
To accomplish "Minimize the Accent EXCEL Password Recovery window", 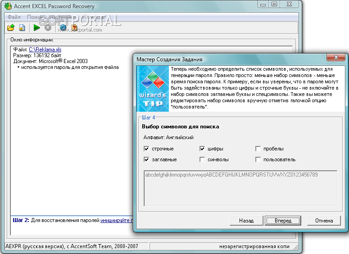I will point(263,5).
